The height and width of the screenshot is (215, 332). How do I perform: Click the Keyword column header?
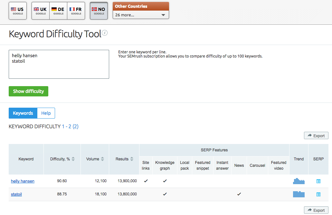click(26, 159)
